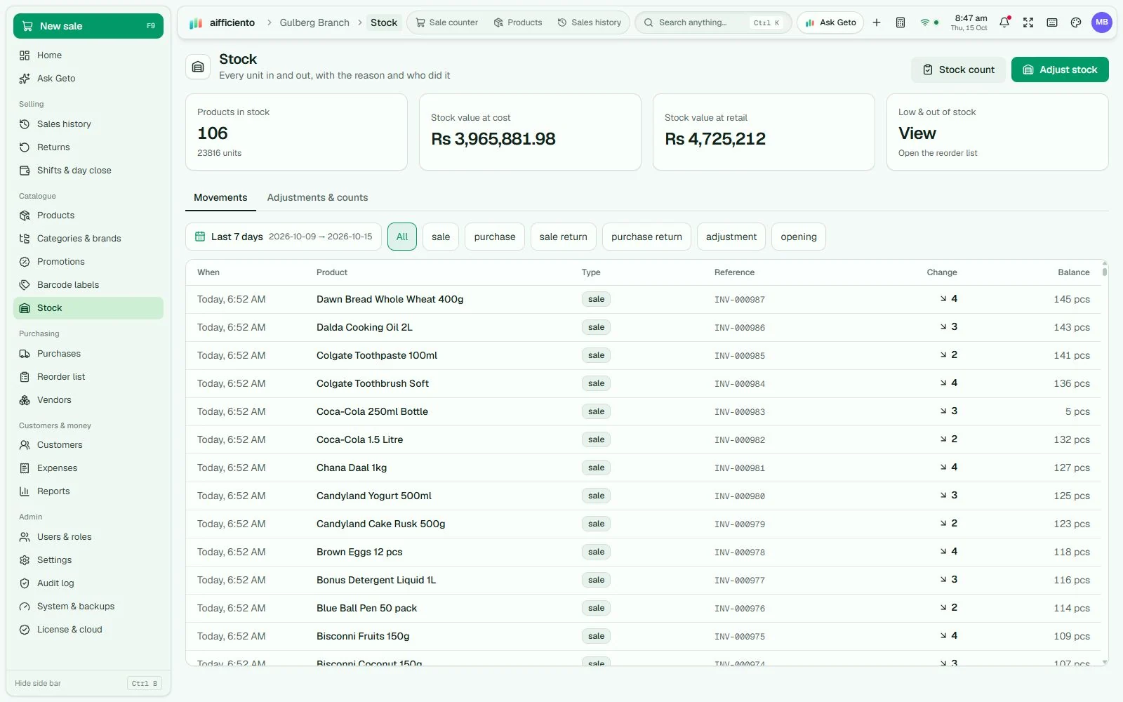Open Sales history in top bar

click(x=590, y=22)
